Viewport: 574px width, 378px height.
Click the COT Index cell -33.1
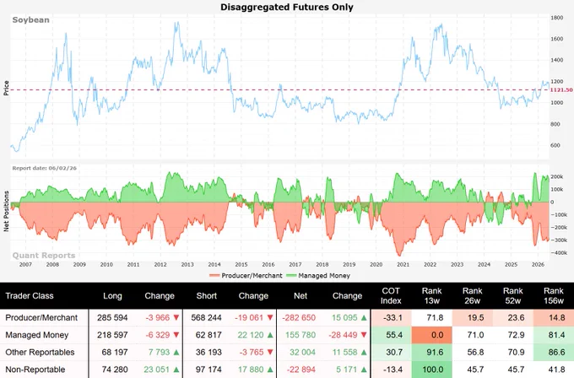[x=393, y=317]
